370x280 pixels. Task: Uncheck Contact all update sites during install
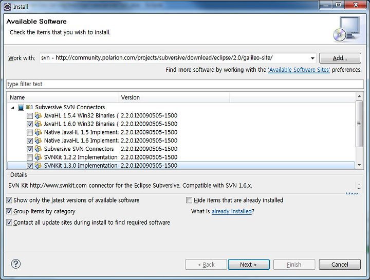(9, 222)
